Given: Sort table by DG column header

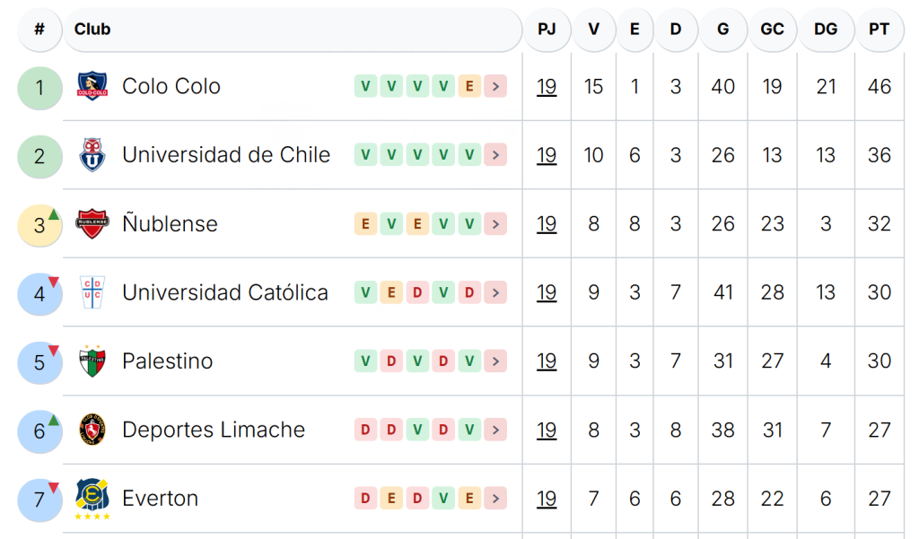Looking at the screenshot, I should (826, 30).
